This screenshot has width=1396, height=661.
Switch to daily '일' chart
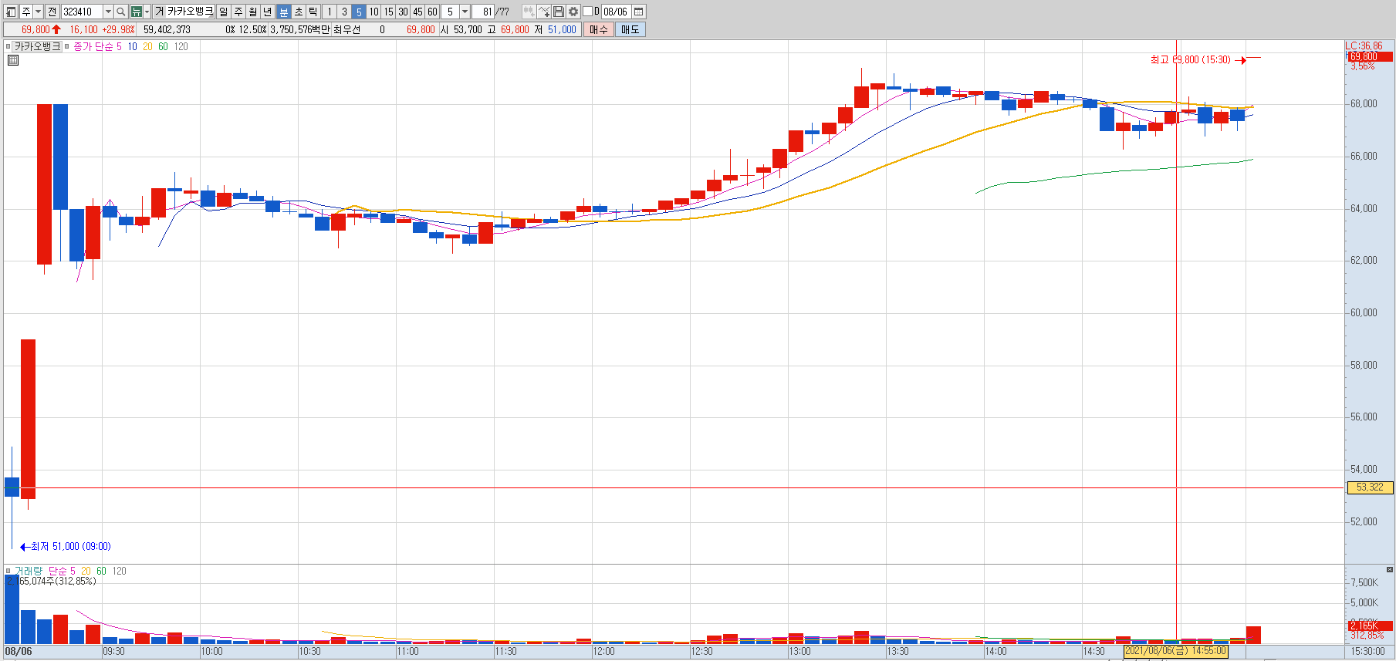click(224, 12)
